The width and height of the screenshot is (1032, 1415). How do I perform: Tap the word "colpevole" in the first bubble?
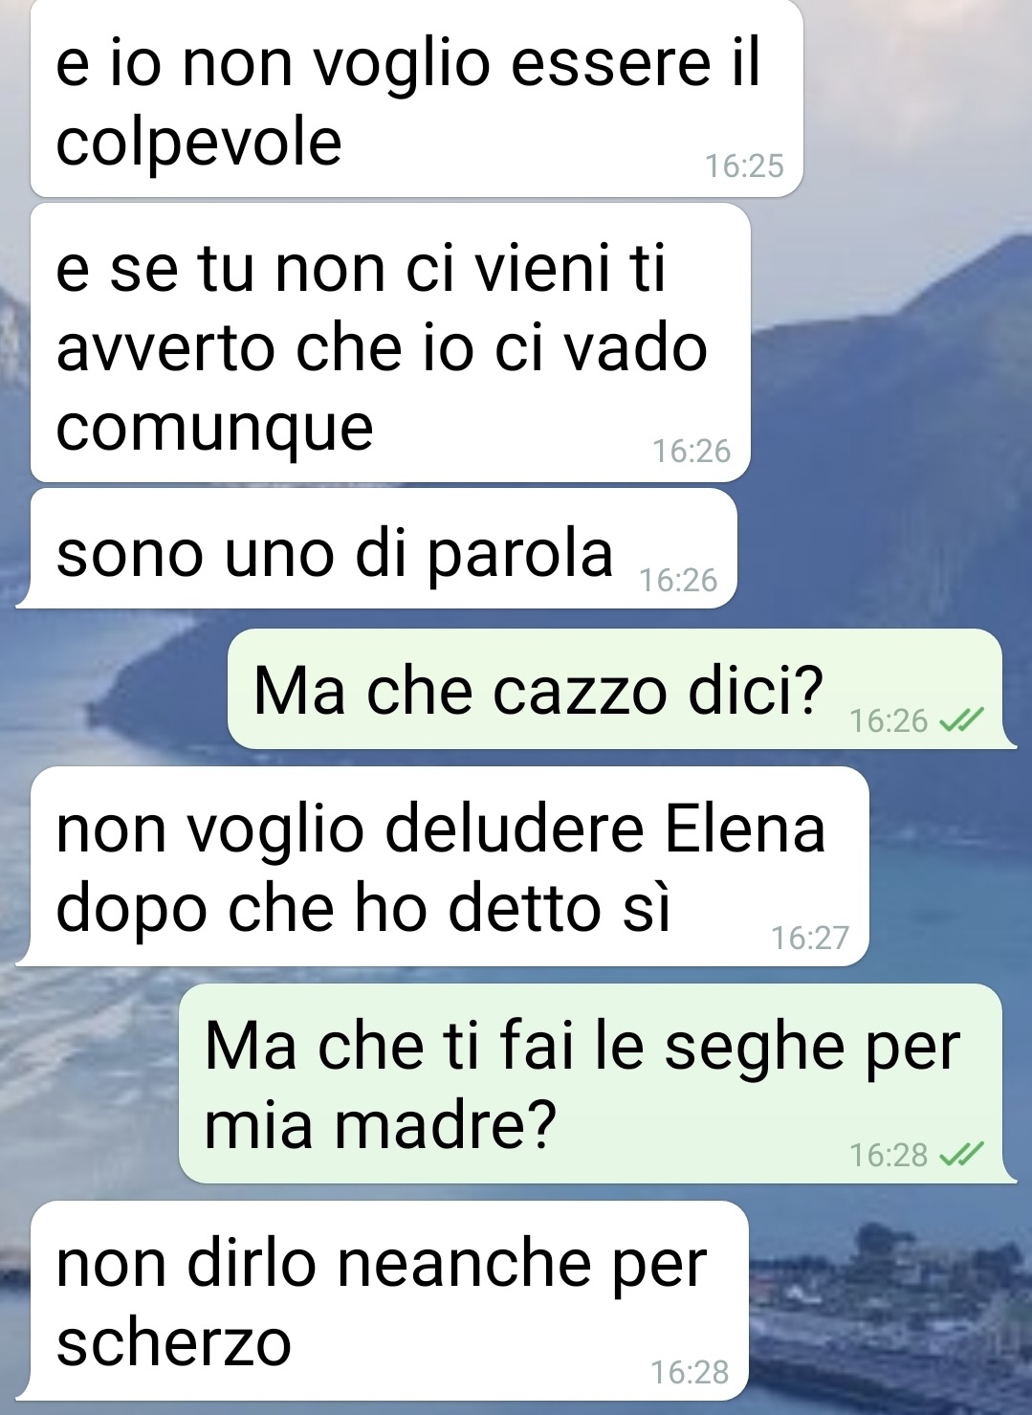click(199, 144)
